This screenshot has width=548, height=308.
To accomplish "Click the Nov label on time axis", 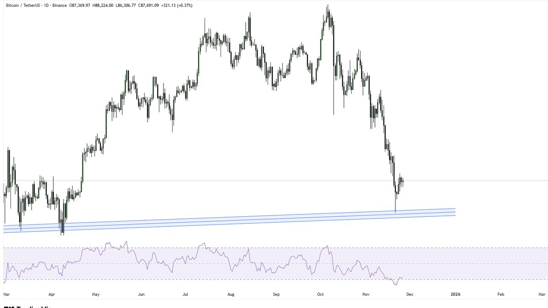I will point(365,295).
